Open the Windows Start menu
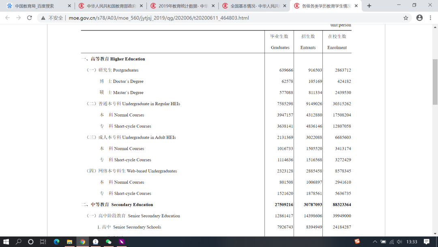The width and height of the screenshot is (438, 247). point(6,242)
